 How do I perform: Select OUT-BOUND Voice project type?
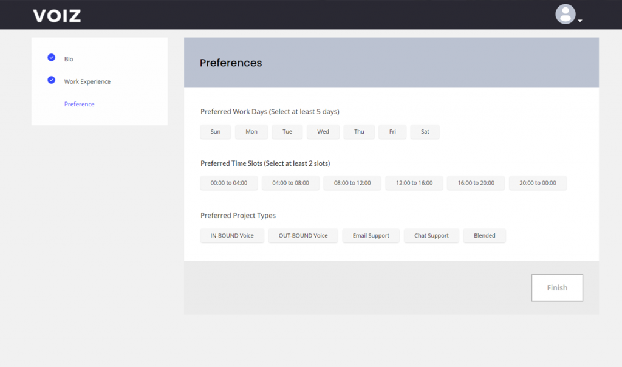(x=303, y=236)
